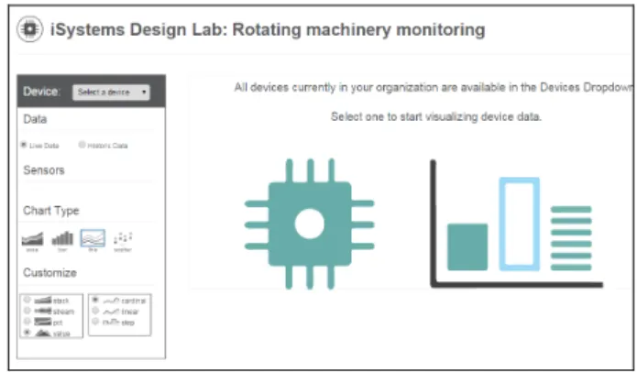Click 'Select one to start visualizing device data' text
The height and width of the screenshot is (372, 637).
(436, 116)
